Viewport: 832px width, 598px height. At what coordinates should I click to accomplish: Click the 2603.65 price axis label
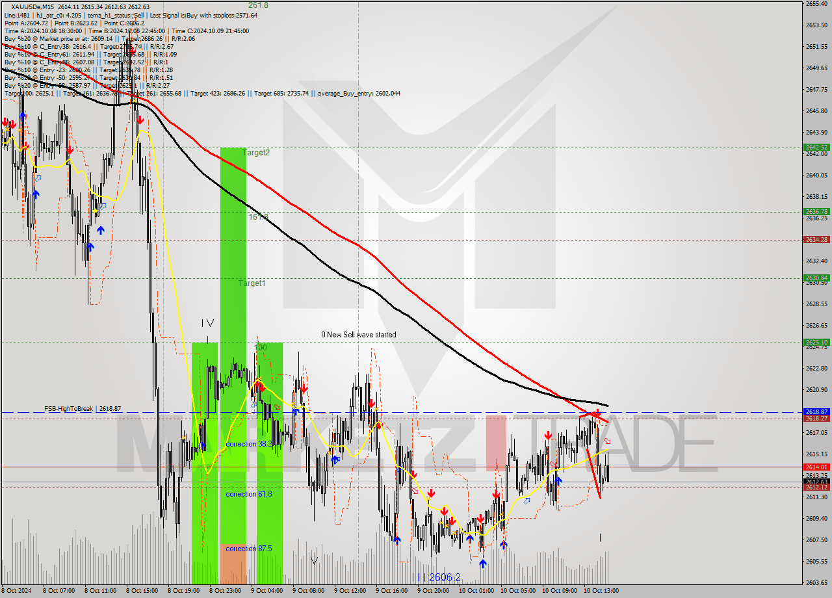click(x=816, y=582)
